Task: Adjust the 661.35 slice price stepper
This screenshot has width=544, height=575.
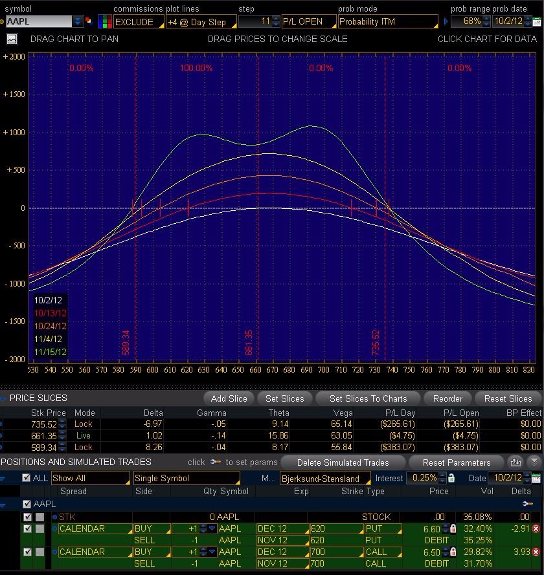Action: click(63, 436)
